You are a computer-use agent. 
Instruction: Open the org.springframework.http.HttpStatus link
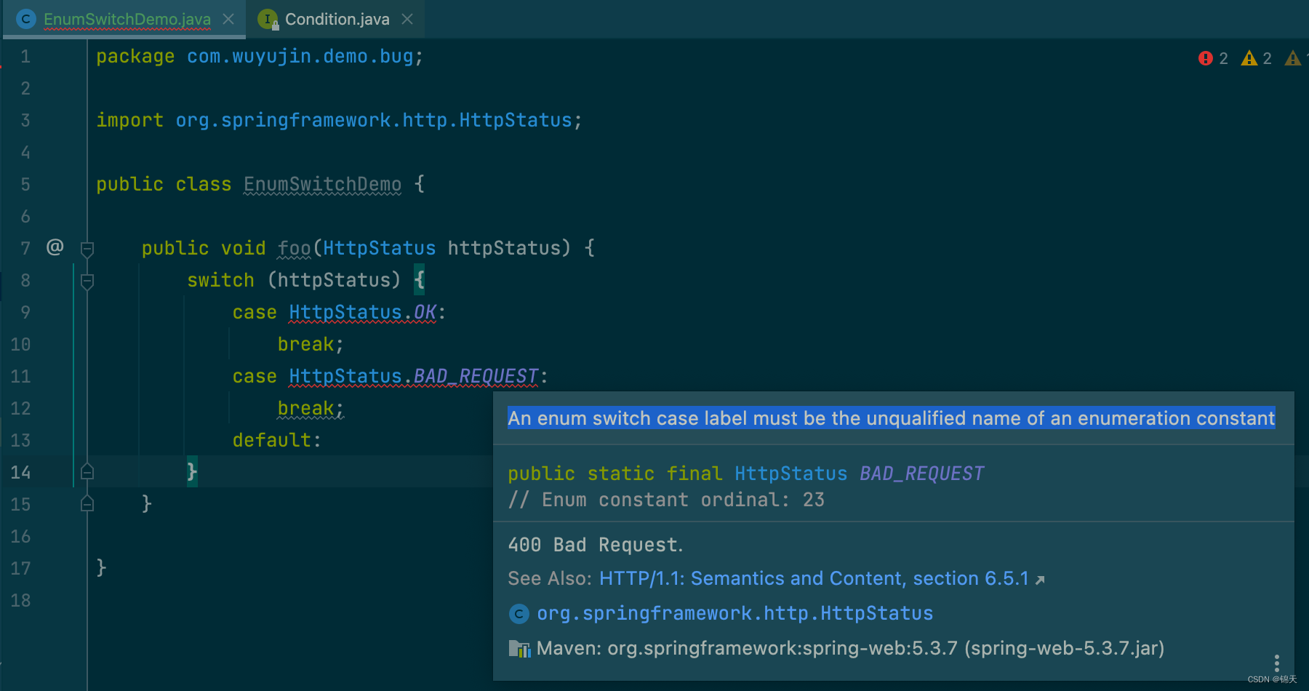click(x=734, y=613)
